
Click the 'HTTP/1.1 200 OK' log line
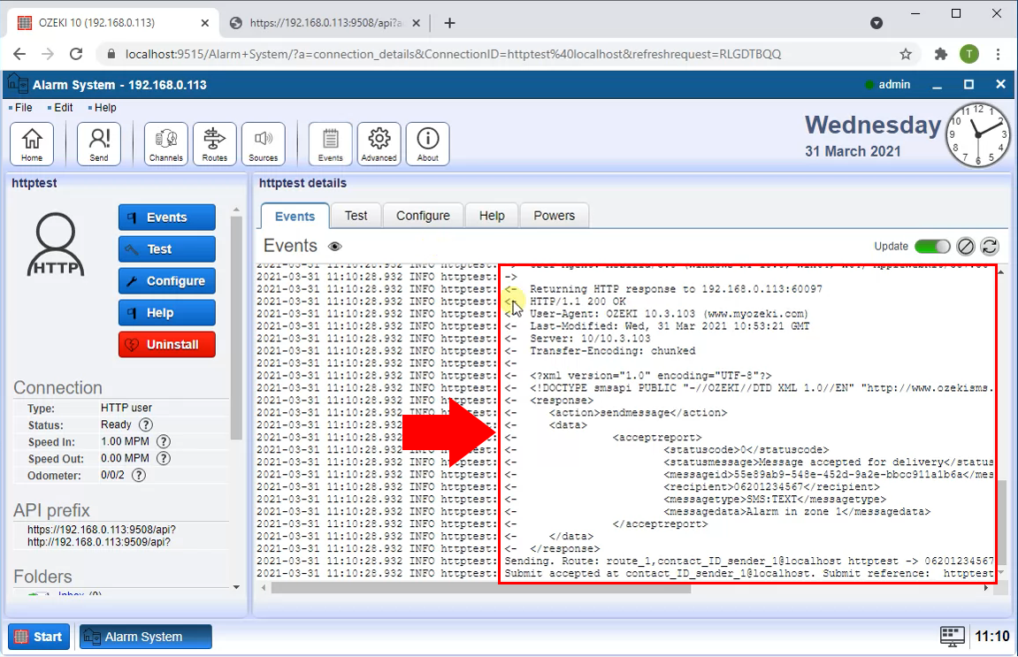pos(578,302)
